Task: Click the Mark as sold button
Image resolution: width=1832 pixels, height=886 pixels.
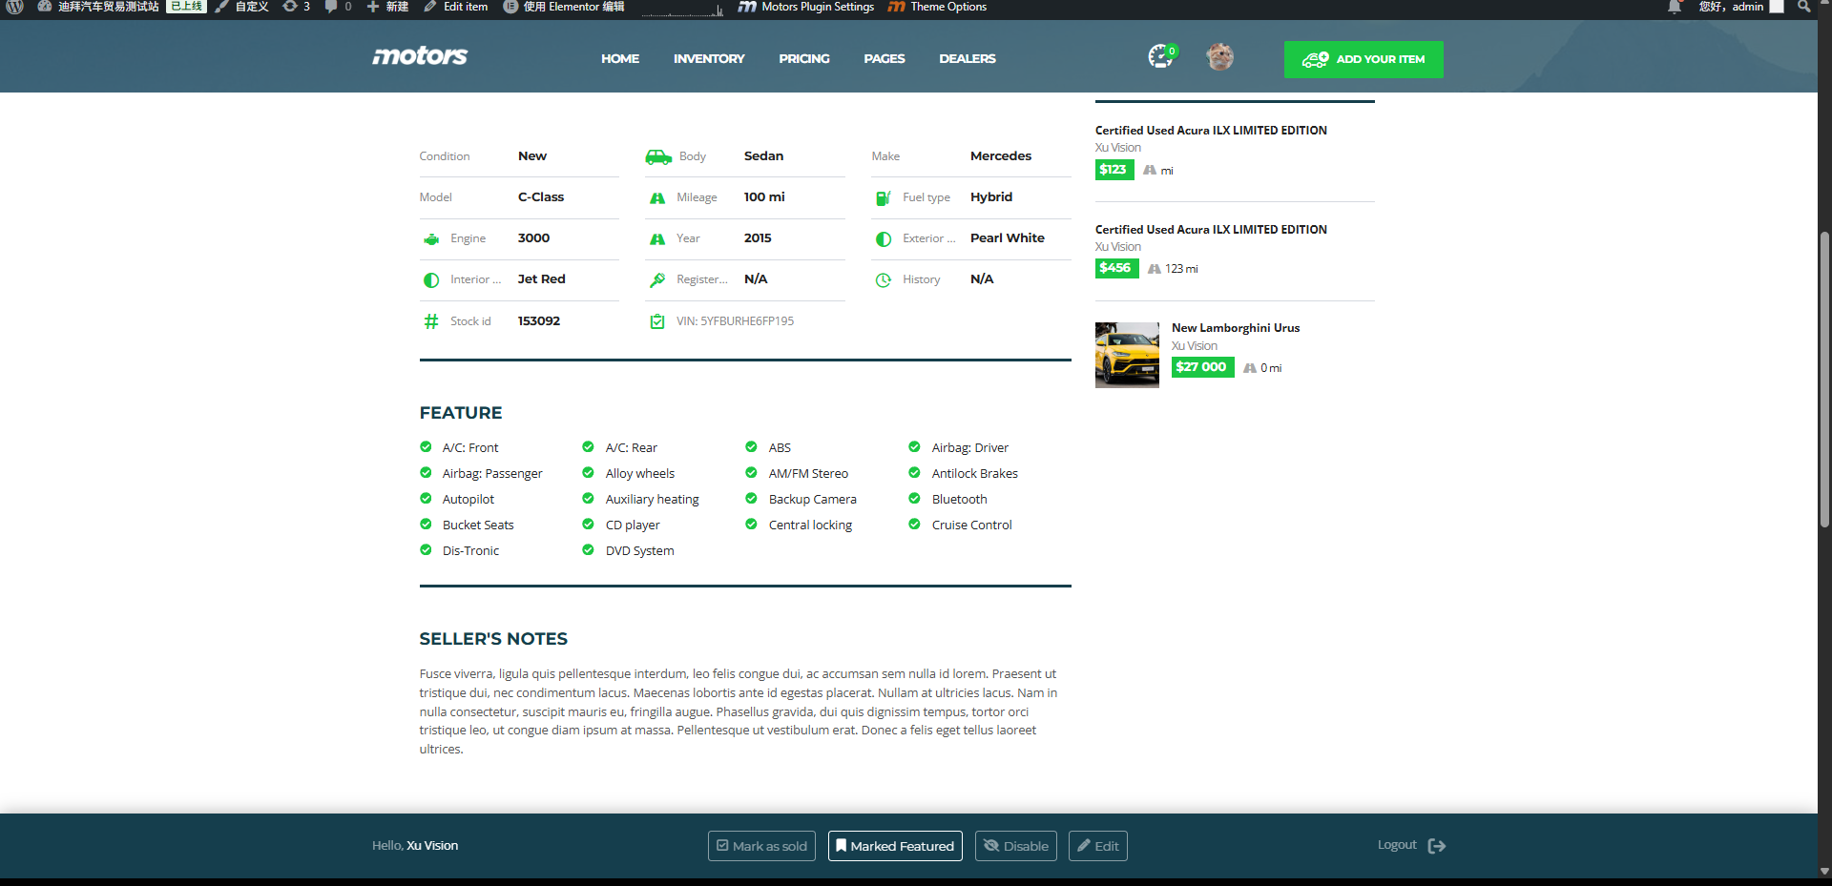Action: tap(761, 846)
